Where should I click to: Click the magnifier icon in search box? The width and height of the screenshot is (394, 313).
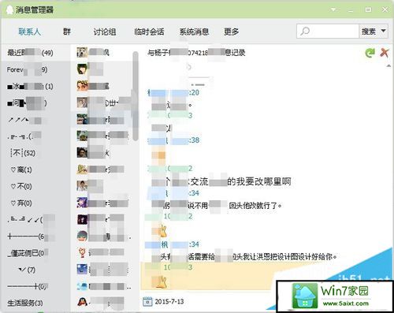[305, 32]
